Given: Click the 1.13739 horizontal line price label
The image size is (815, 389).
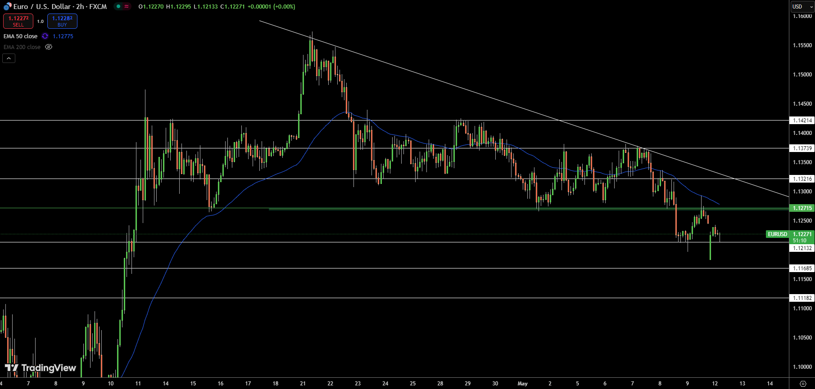Looking at the screenshot, I should (802, 148).
